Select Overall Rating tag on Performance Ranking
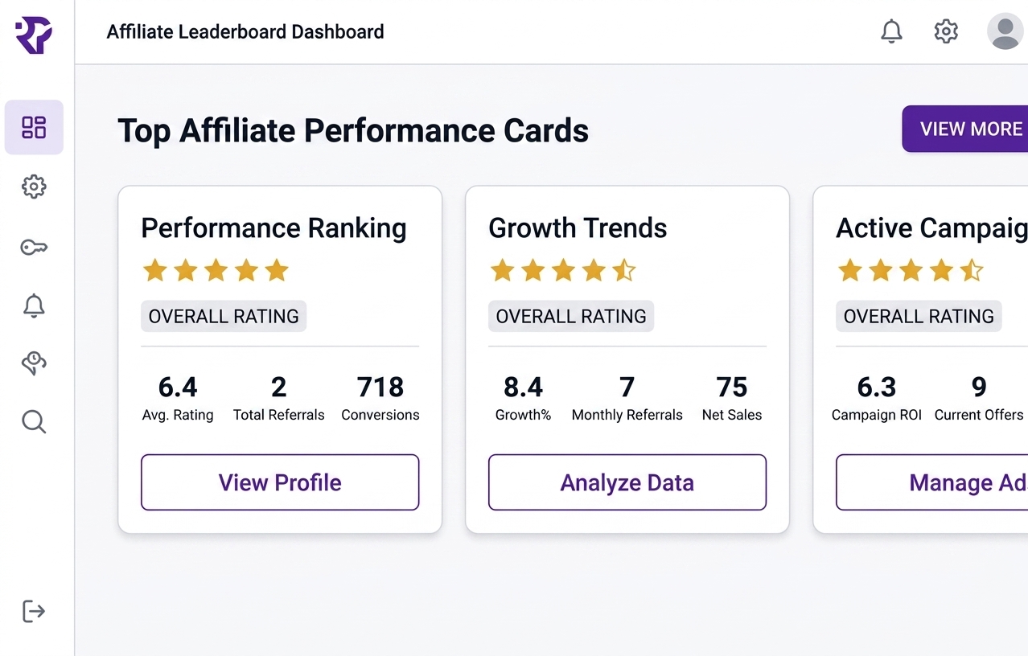This screenshot has height=656, width=1028. tap(224, 316)
